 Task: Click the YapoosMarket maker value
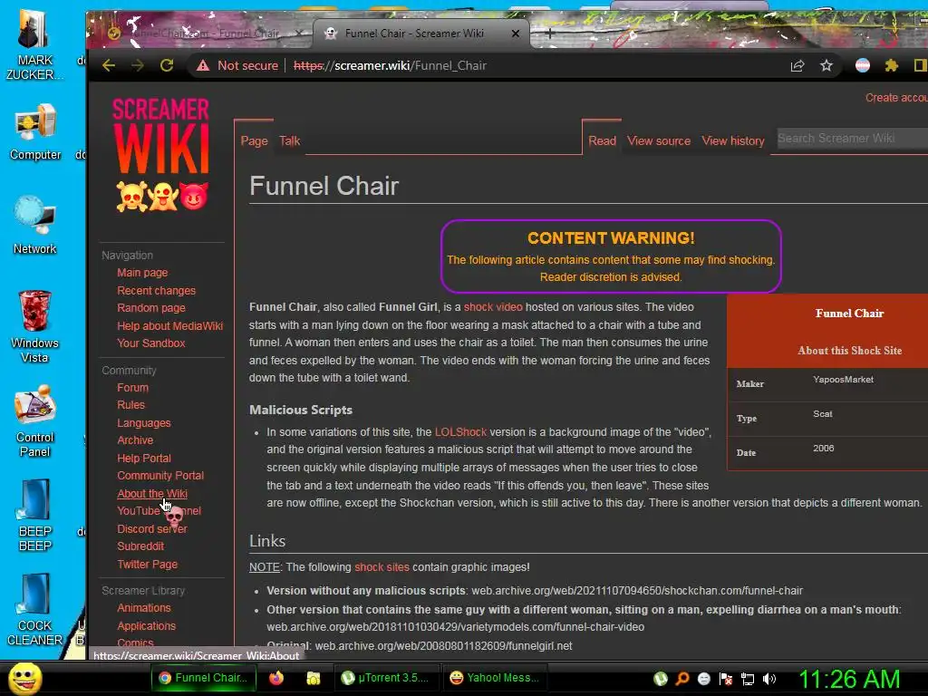point(843,380)
